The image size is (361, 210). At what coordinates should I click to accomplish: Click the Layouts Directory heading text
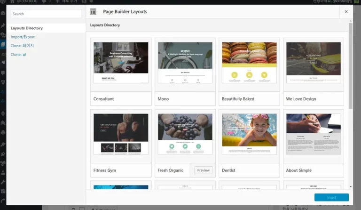(x=105, y=25)
